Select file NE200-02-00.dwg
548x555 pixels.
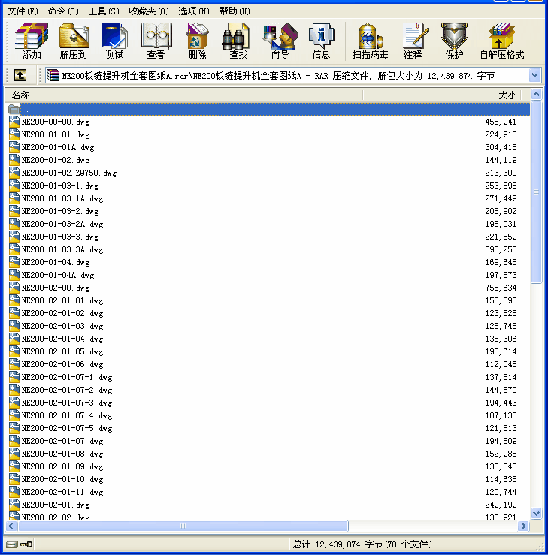pyautogui.click(x=56, y=288)
